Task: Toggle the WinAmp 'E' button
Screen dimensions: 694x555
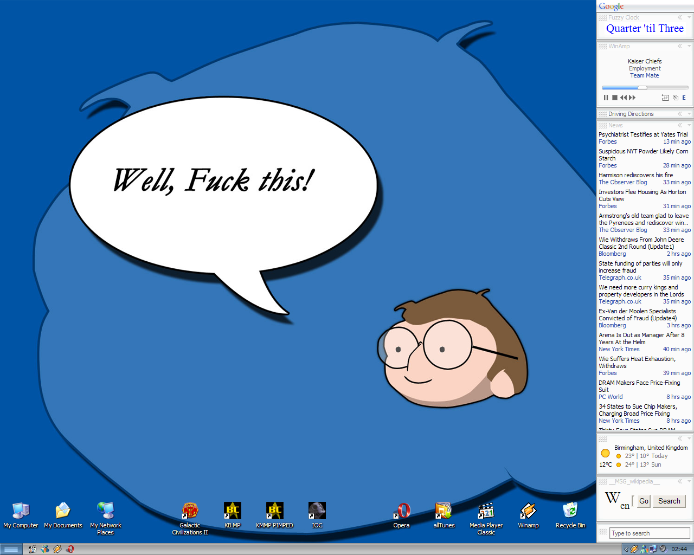Action: click(684, 98)
